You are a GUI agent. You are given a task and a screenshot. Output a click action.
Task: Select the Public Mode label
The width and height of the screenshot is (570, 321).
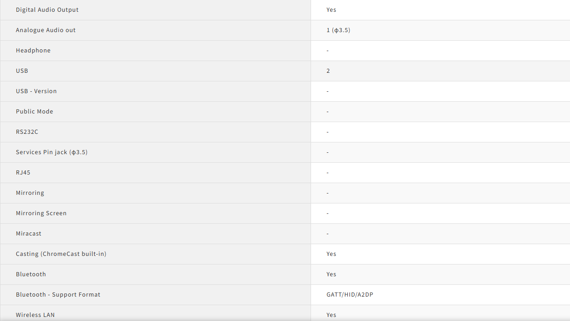pos(34,112)
